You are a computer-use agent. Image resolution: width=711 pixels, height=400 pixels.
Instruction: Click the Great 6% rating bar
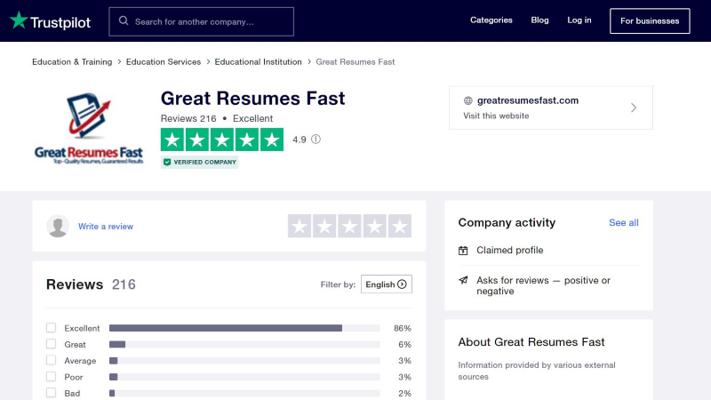[244, 344]
